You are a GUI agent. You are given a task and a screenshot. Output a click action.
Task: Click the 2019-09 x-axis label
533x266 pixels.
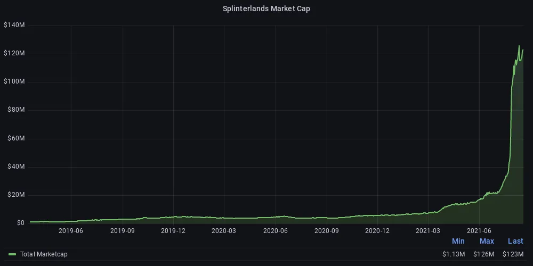click(123, 231)
